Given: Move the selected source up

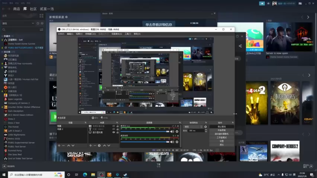Looking at the screenshot, I should click(105, 146).
